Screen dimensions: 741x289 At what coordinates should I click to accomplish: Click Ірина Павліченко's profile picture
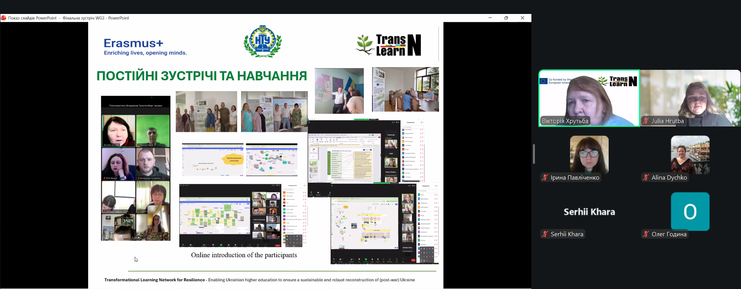(589, 154)
